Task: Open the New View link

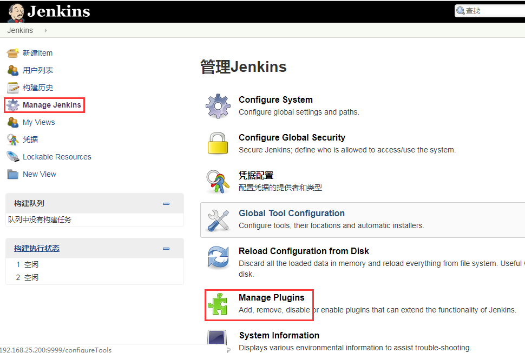Action: coord(40,174)
